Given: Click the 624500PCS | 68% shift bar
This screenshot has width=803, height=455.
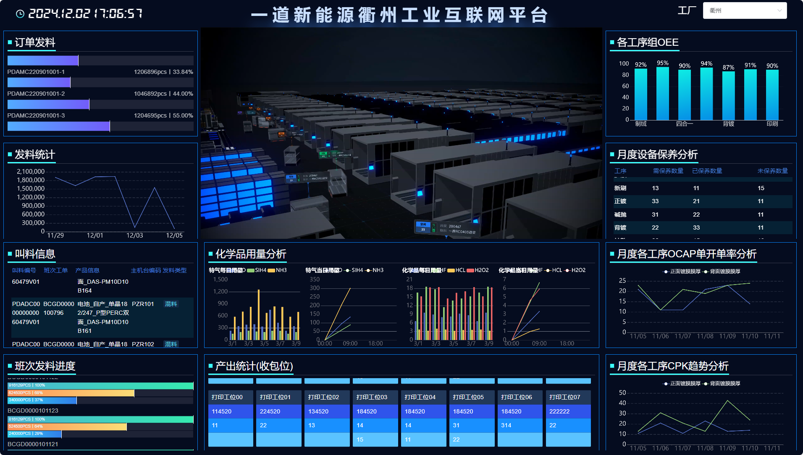Looking at the screenshot, I should coord(71,393).
